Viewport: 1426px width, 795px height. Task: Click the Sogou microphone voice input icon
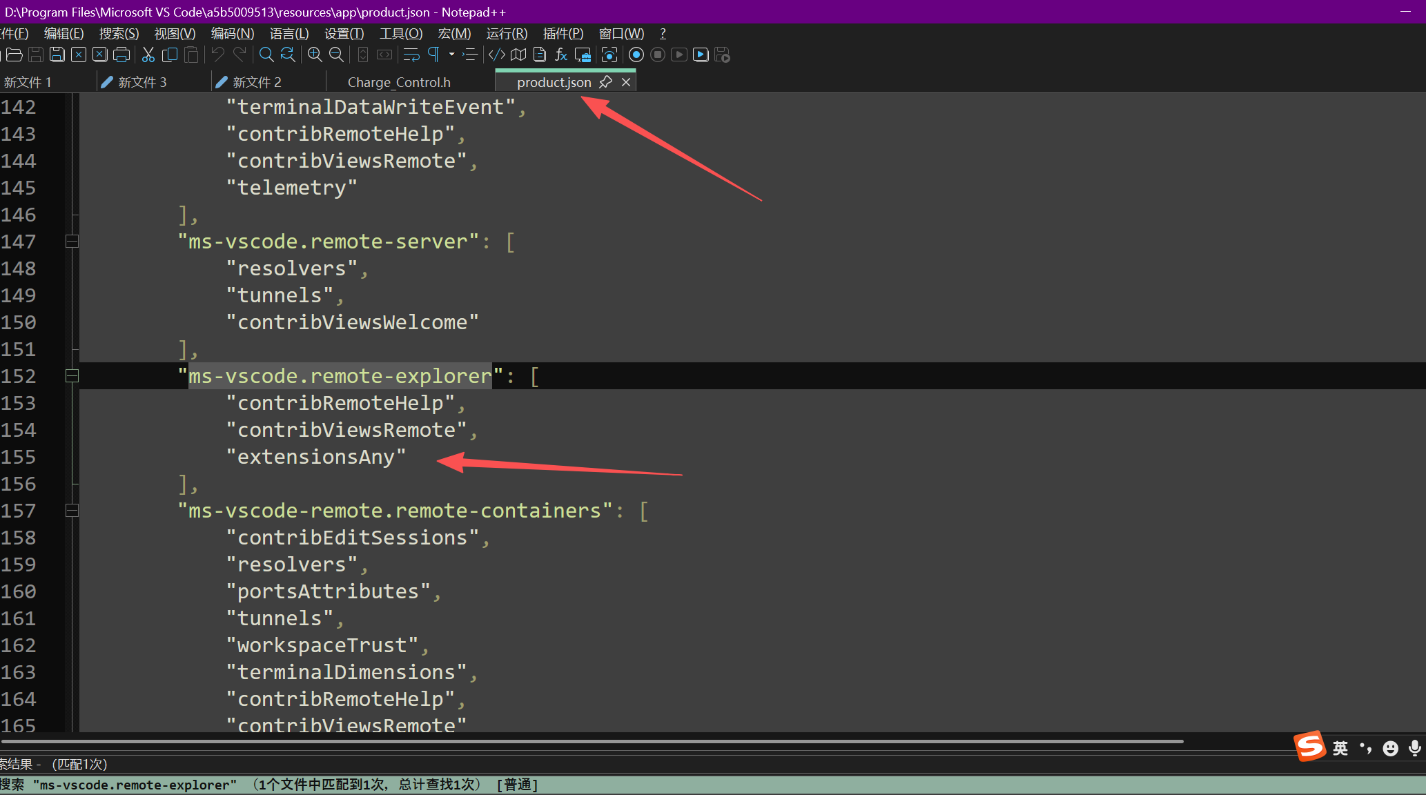(1414, 748)
